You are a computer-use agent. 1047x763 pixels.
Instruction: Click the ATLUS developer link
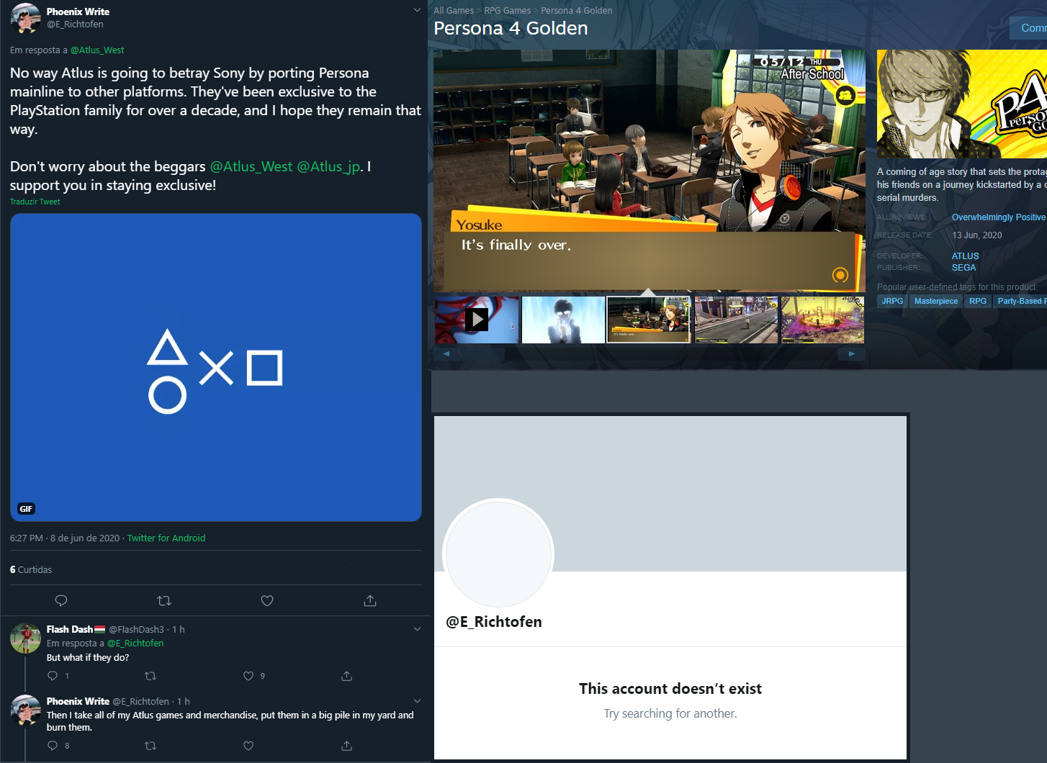point(966,256)
